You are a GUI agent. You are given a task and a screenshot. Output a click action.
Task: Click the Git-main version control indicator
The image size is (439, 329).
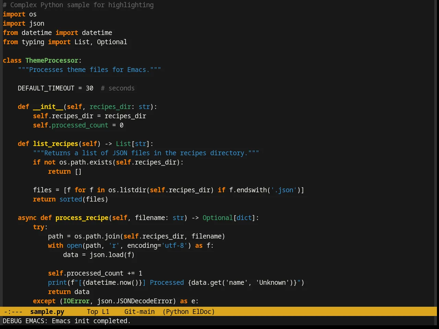139,312
